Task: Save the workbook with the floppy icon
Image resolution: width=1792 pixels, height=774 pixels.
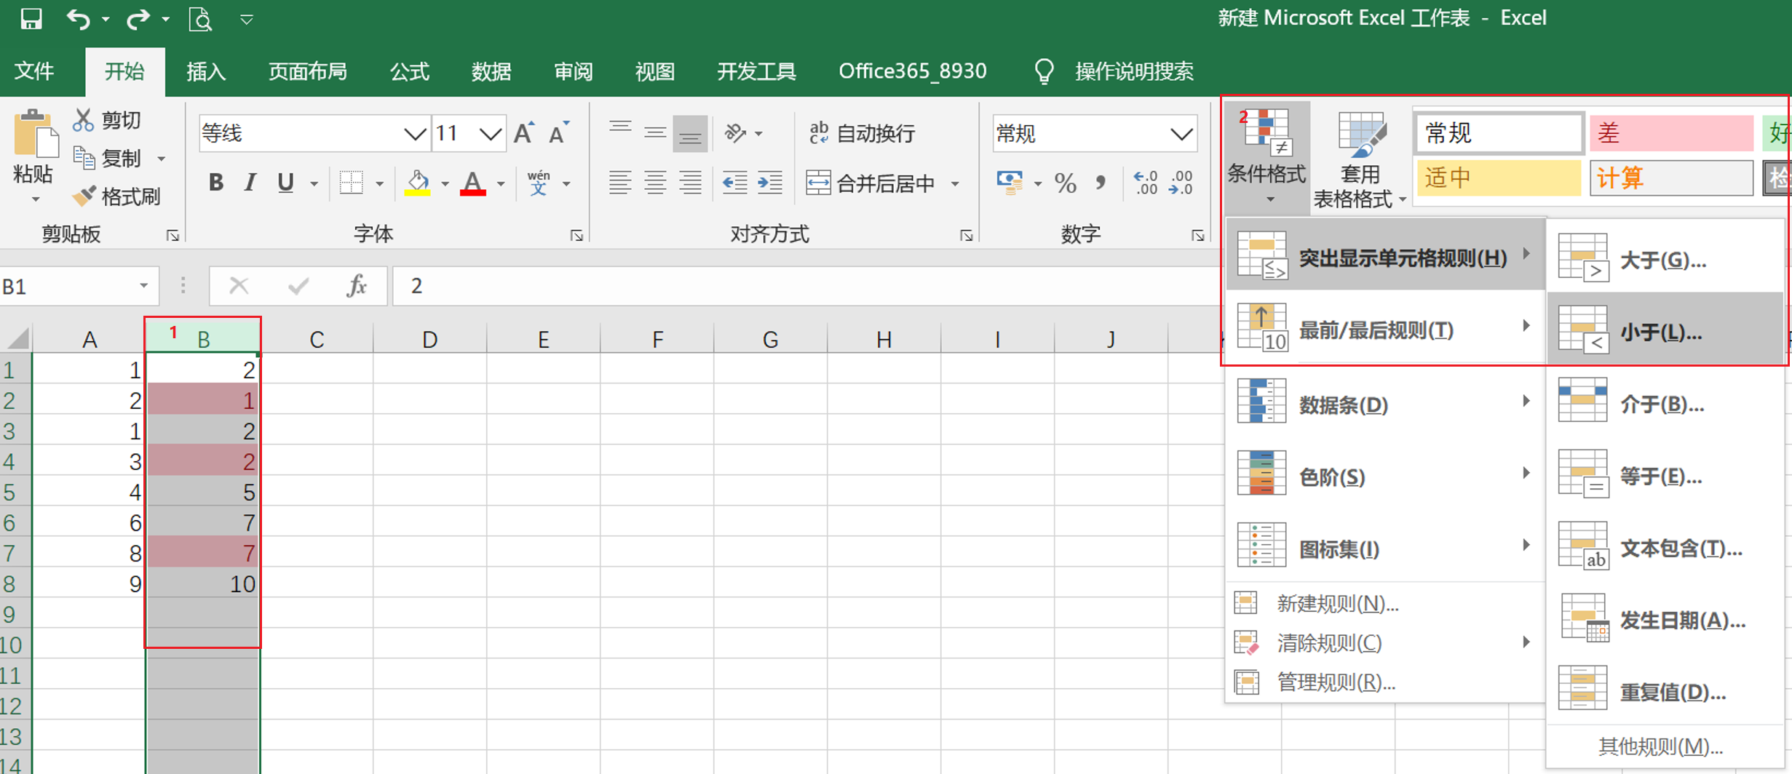Action: click(31, 18)
